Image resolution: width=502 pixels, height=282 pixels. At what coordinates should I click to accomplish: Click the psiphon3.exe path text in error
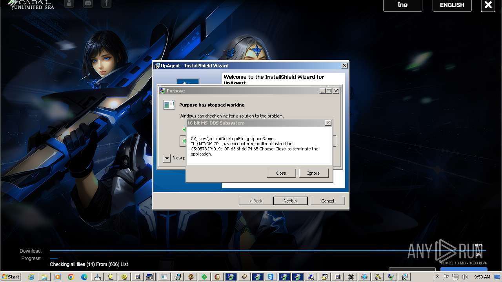click(x=232, y=139)
